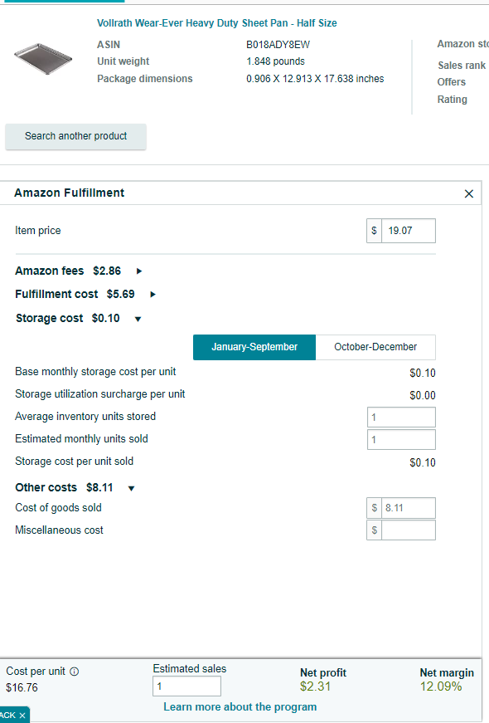
Task: Select the January-September storage period
Action: [x=254, y=347]
